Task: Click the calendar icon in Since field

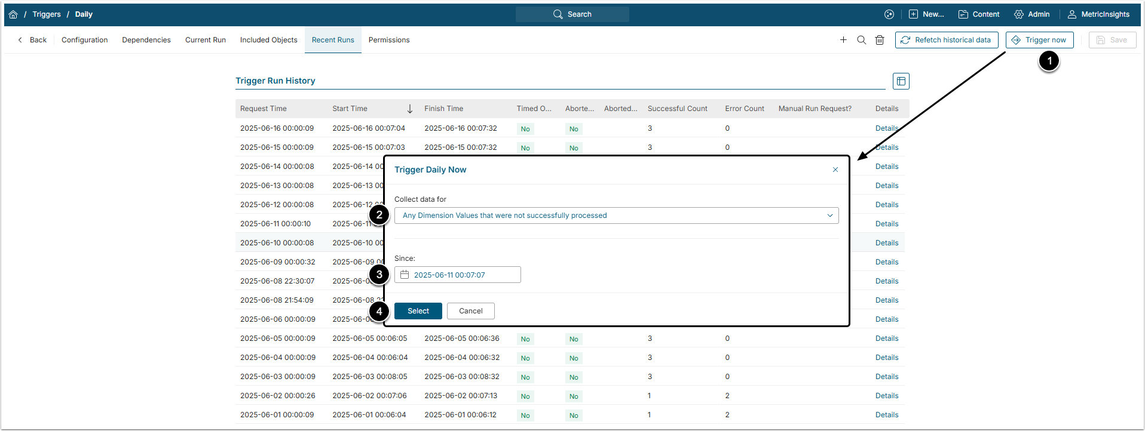Action: [x=405, y=275]
